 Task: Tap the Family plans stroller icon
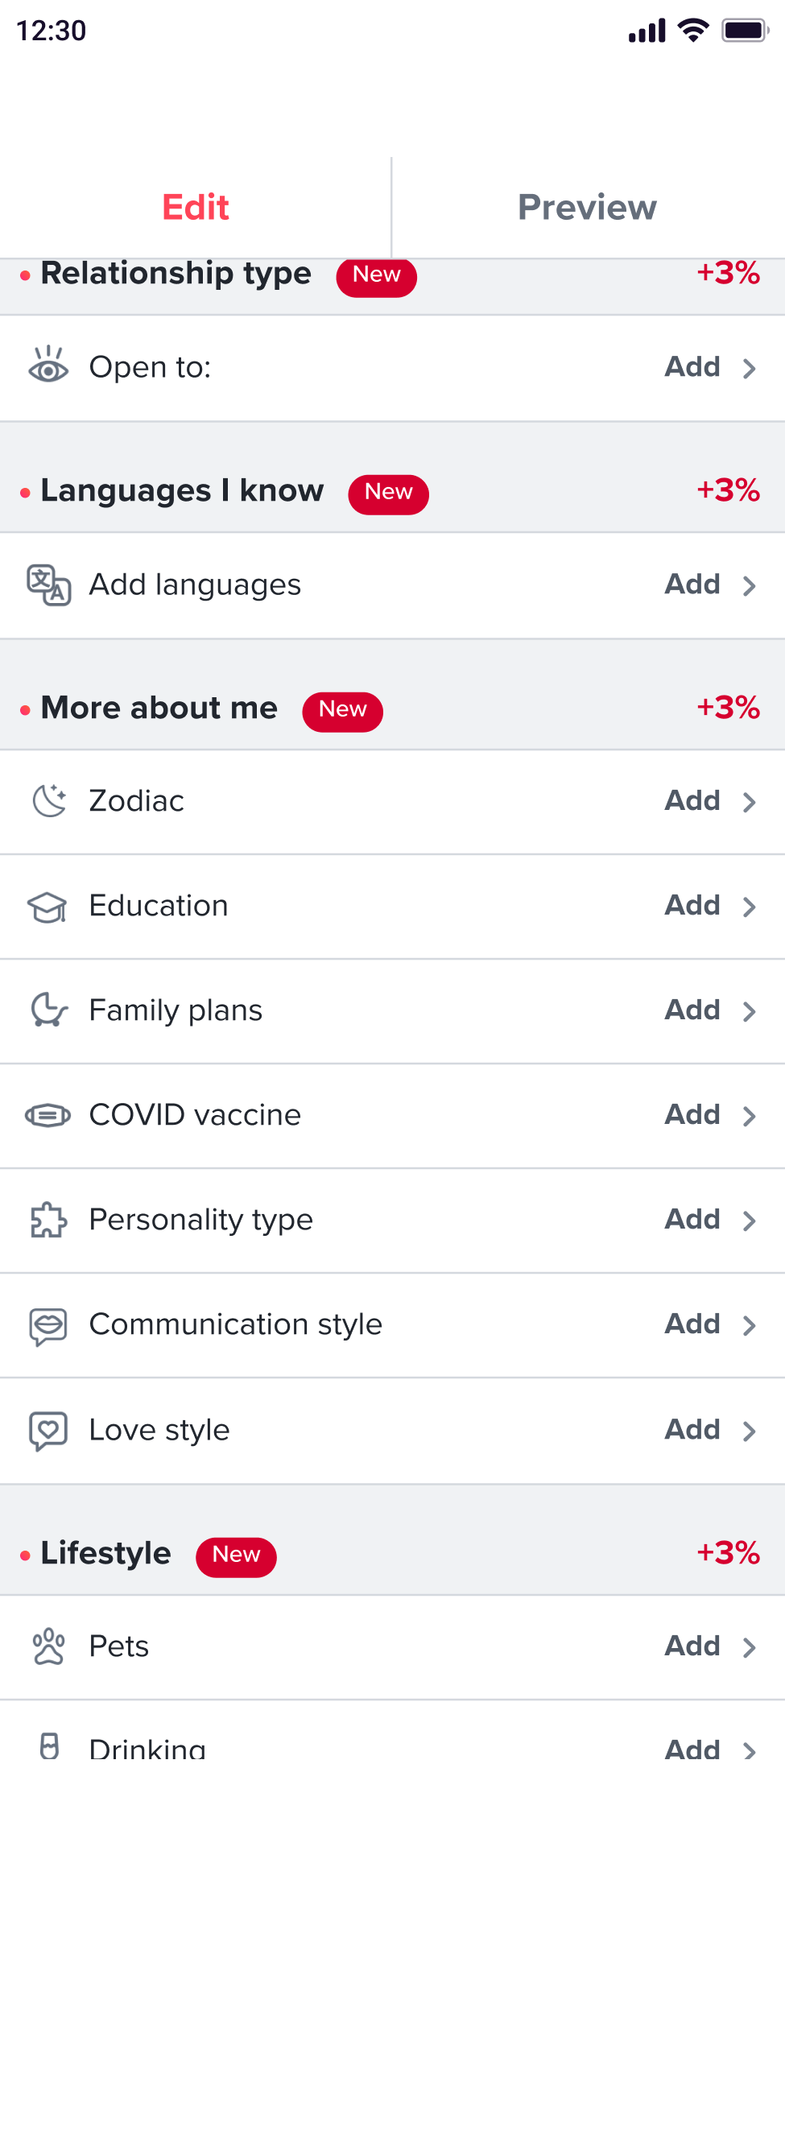tap(48, 1010)
